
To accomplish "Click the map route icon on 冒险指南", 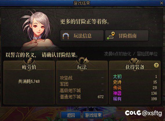I will coord(111,36).
